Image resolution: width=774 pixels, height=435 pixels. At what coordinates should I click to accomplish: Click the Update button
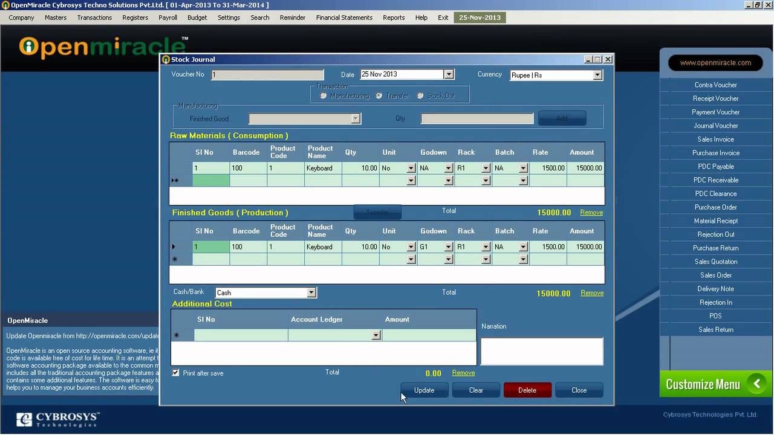(424, 390)
